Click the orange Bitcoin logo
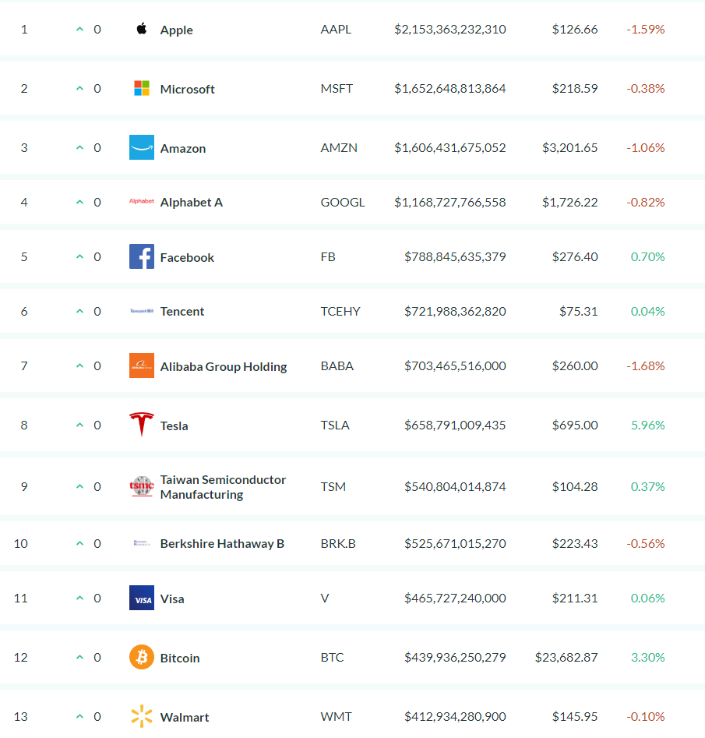This screenshot has width=705, height=738. [142, 657]
